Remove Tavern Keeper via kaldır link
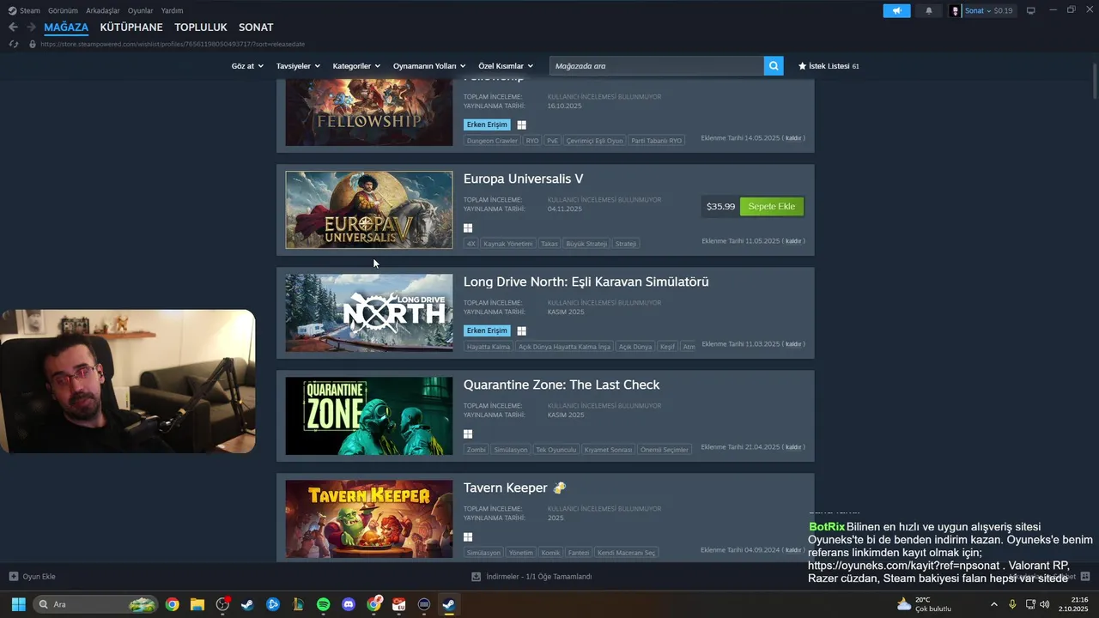Screen dimensions: 1099x618 793,550
